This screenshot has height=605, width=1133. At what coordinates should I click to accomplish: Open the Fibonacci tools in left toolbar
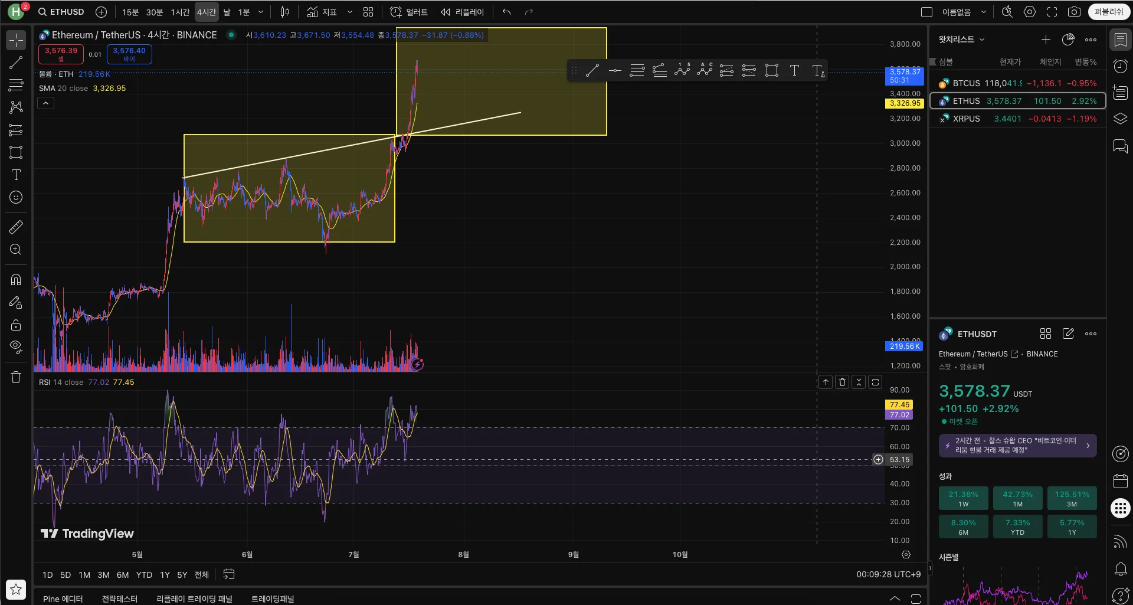click(16, 85)
